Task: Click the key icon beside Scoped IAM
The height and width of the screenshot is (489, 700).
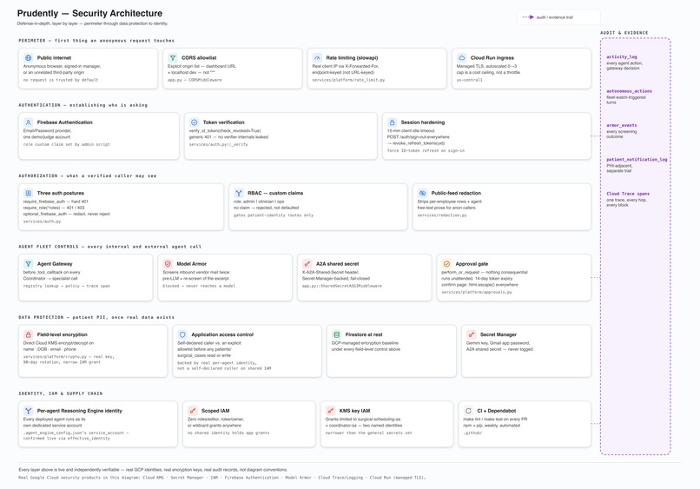Action: point(193,411)
